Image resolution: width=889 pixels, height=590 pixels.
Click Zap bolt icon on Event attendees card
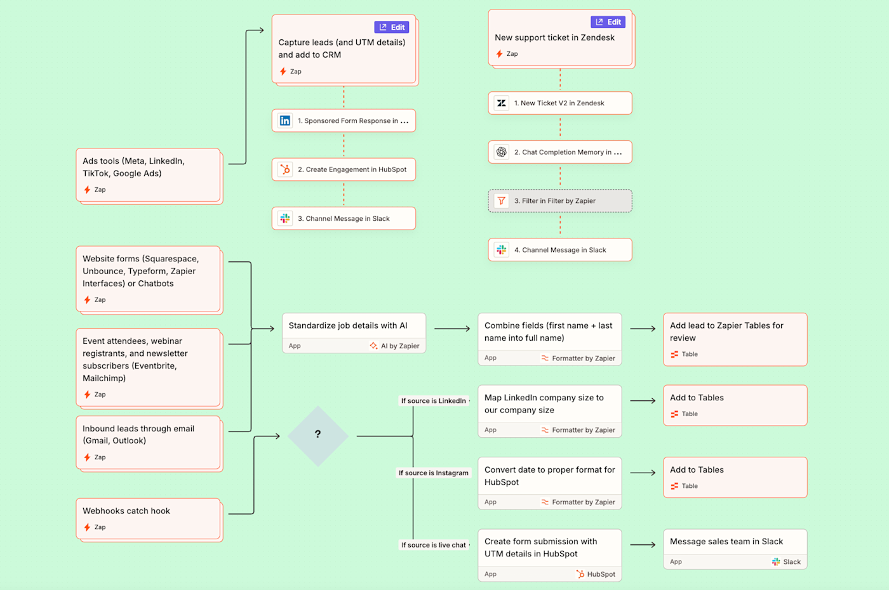point(87,395)
